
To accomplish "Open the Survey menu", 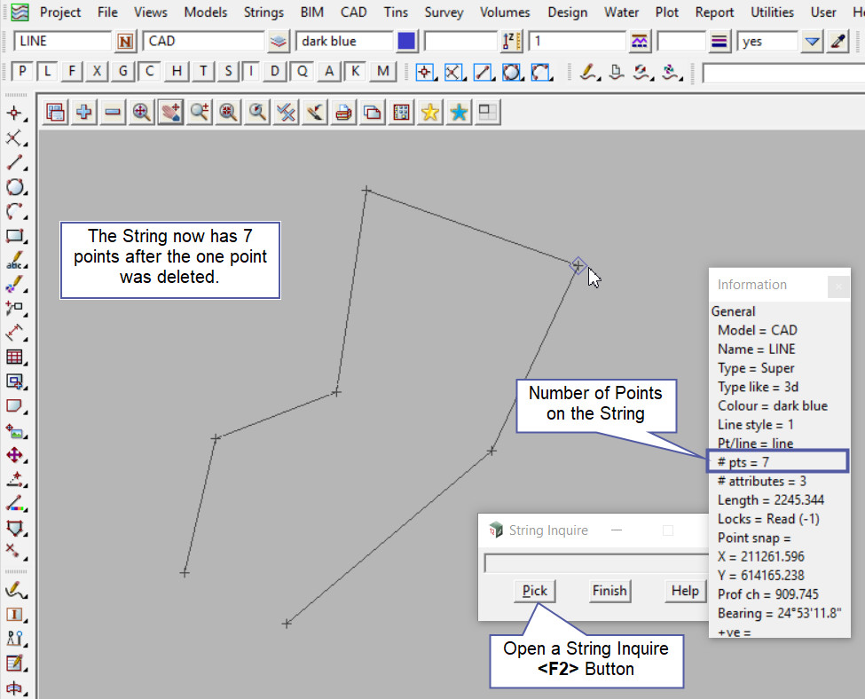I will [444, 12].
